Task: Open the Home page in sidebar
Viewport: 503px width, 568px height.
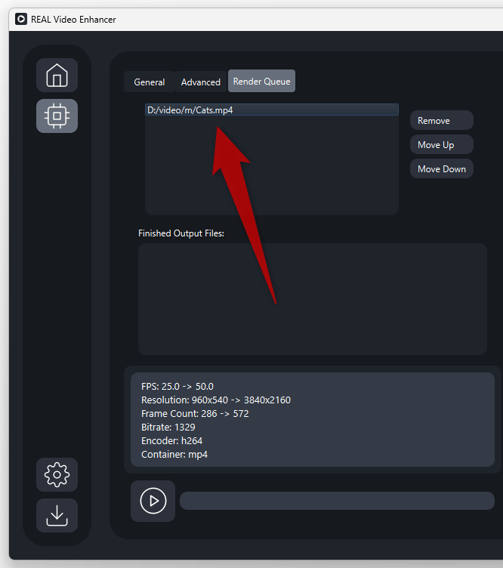Action: [x=57, y=75]
